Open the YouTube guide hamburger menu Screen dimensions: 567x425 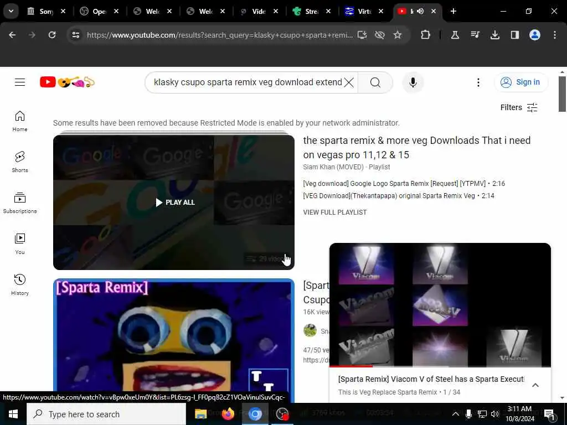(x=20, y=82)
